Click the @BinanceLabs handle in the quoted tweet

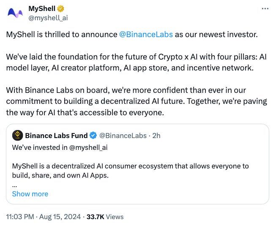123,136
